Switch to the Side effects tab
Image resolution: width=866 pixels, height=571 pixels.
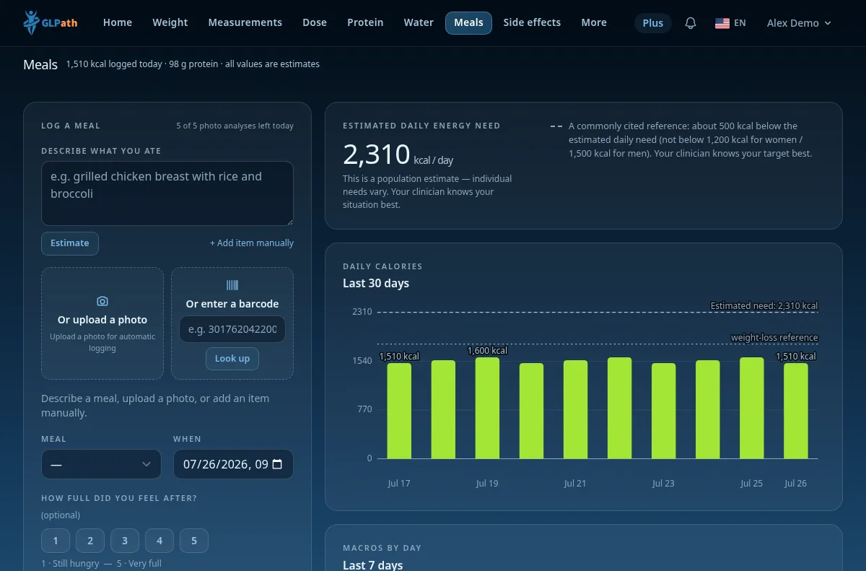[532, 23]
